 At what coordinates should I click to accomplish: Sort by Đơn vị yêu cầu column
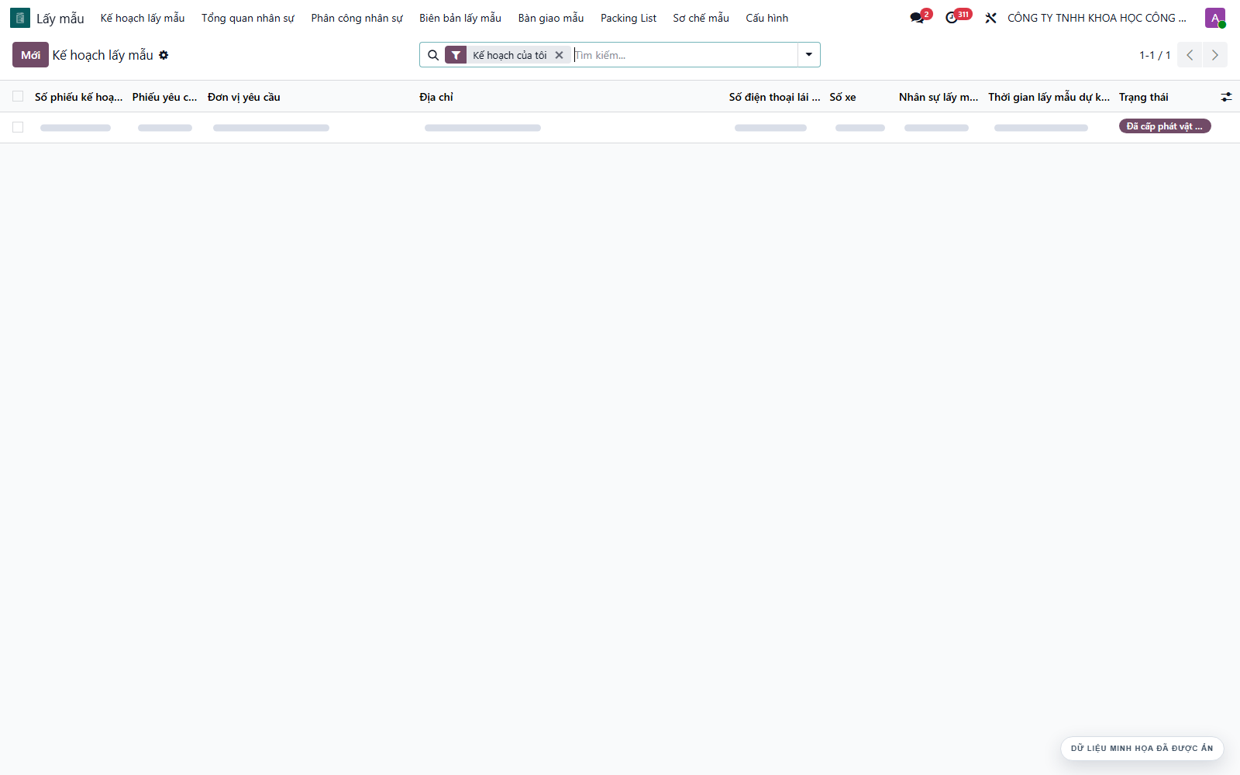point(244,97)
